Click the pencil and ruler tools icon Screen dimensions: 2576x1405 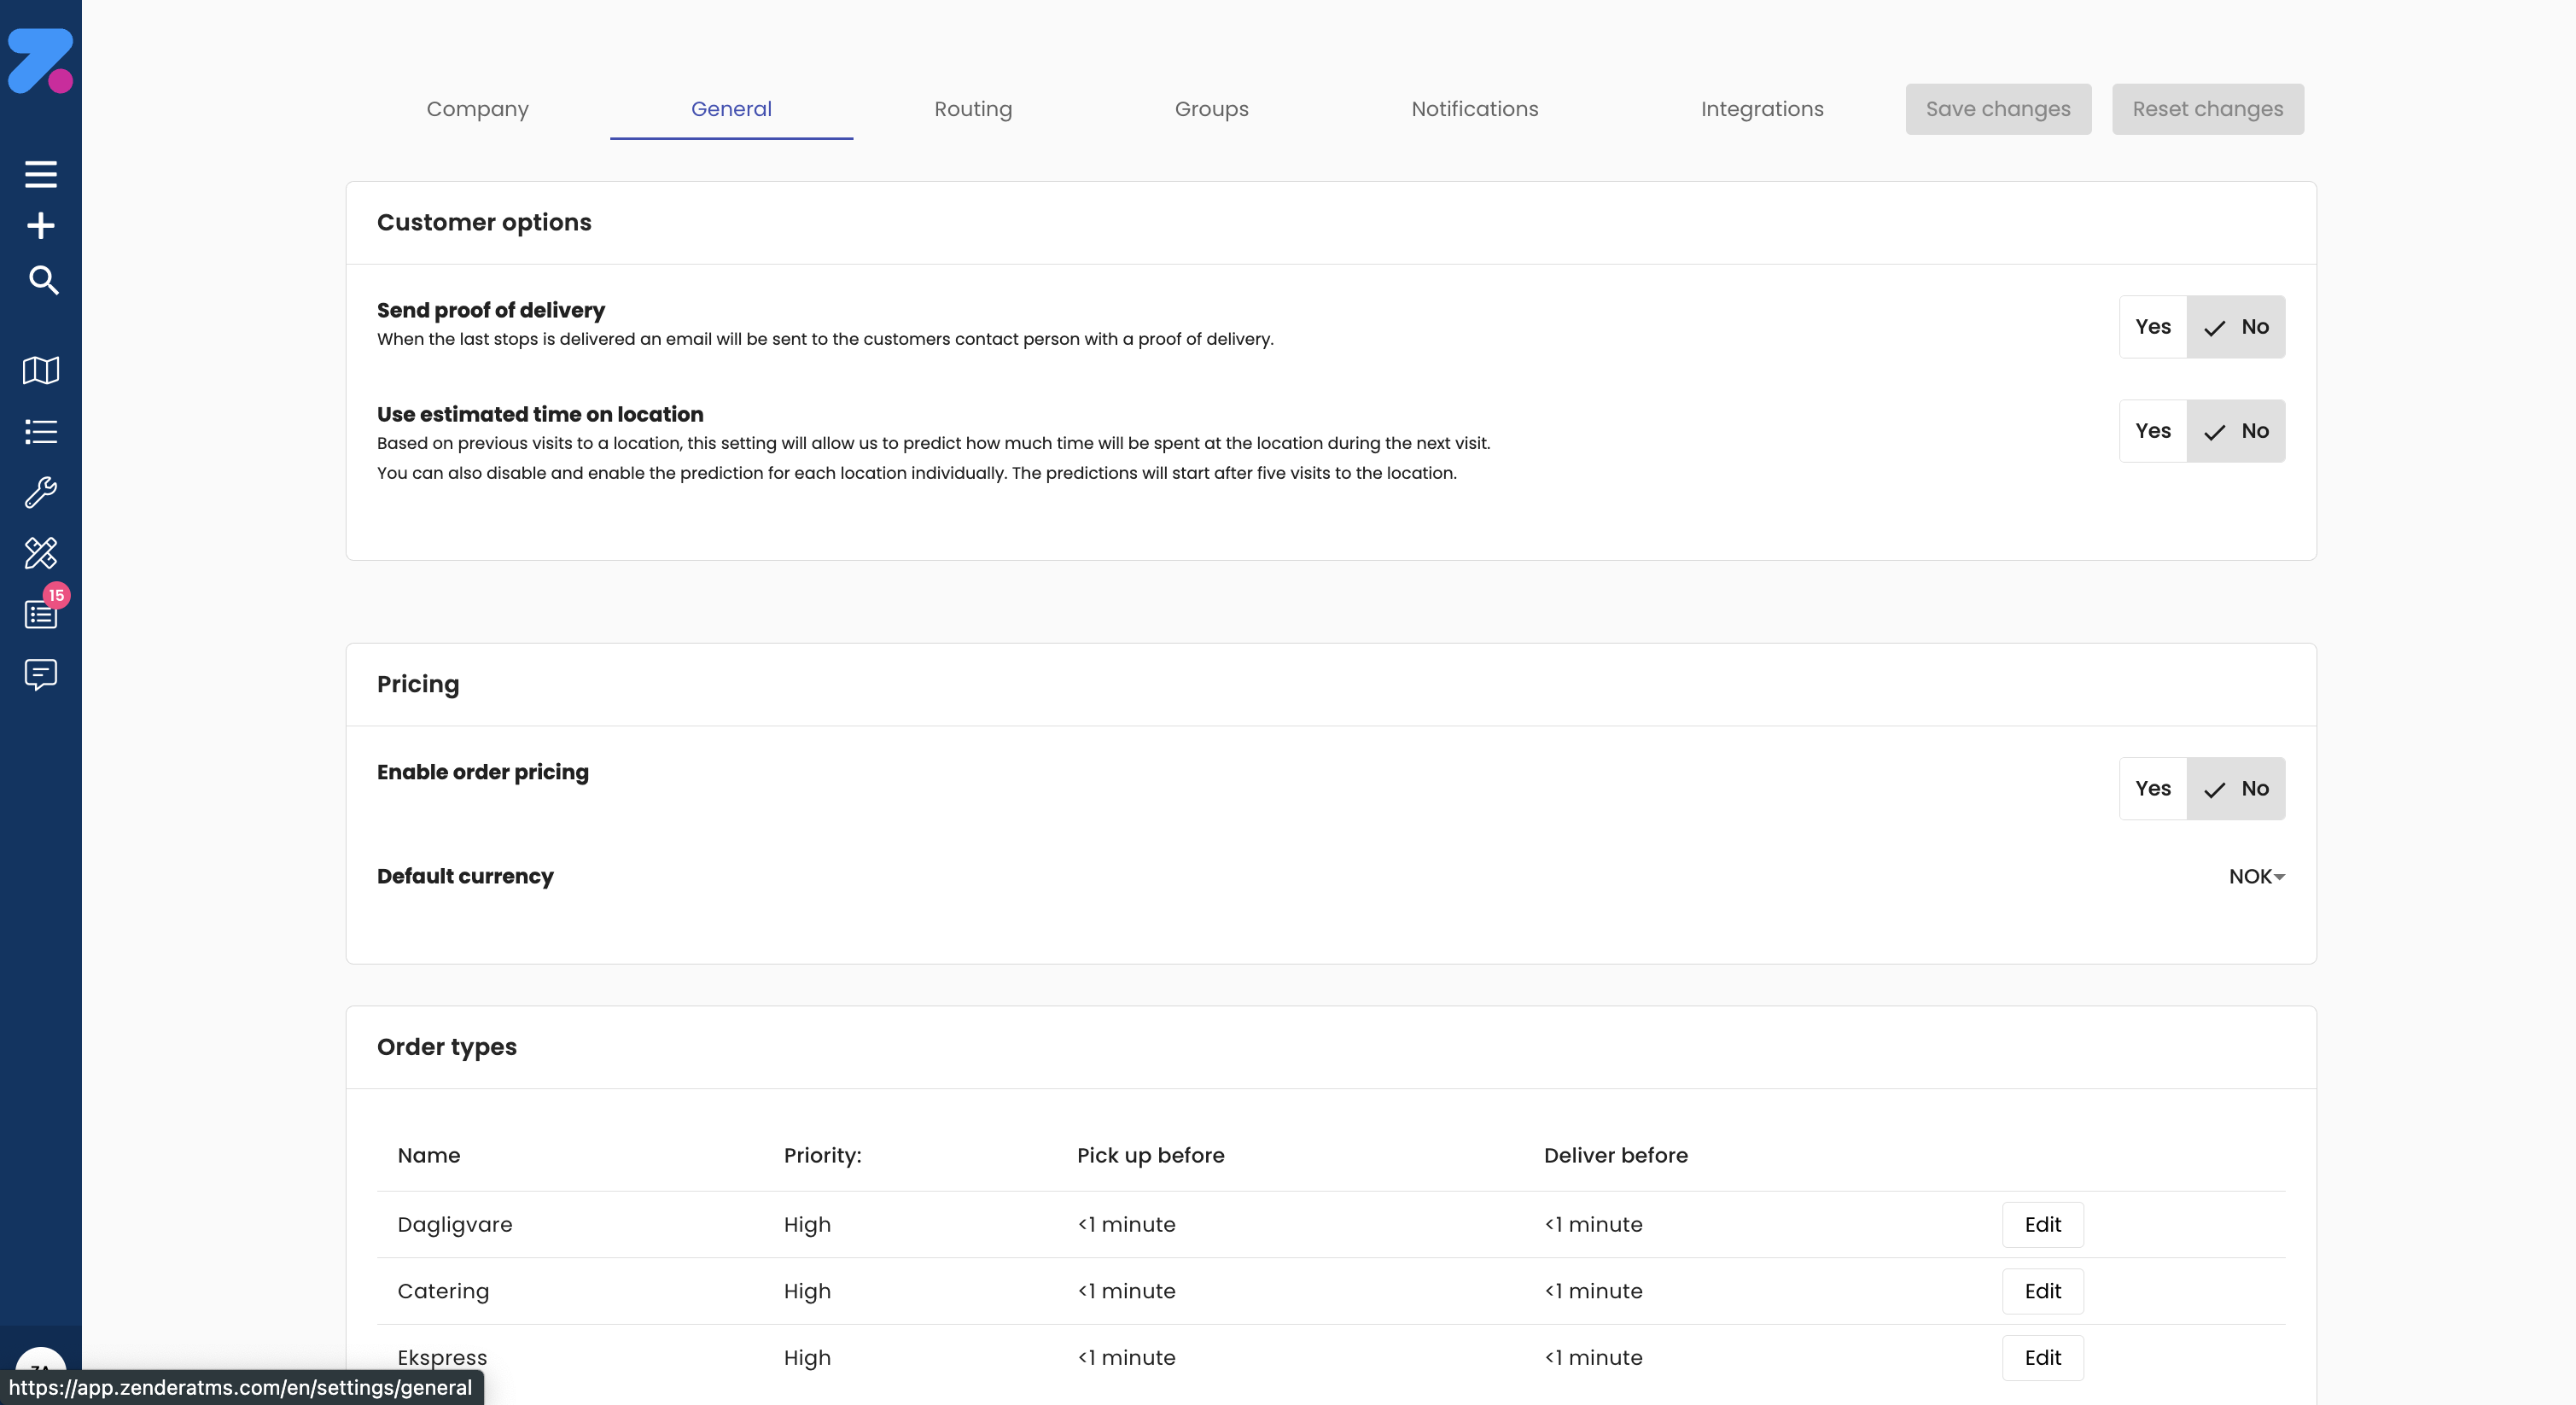point(40,553)
